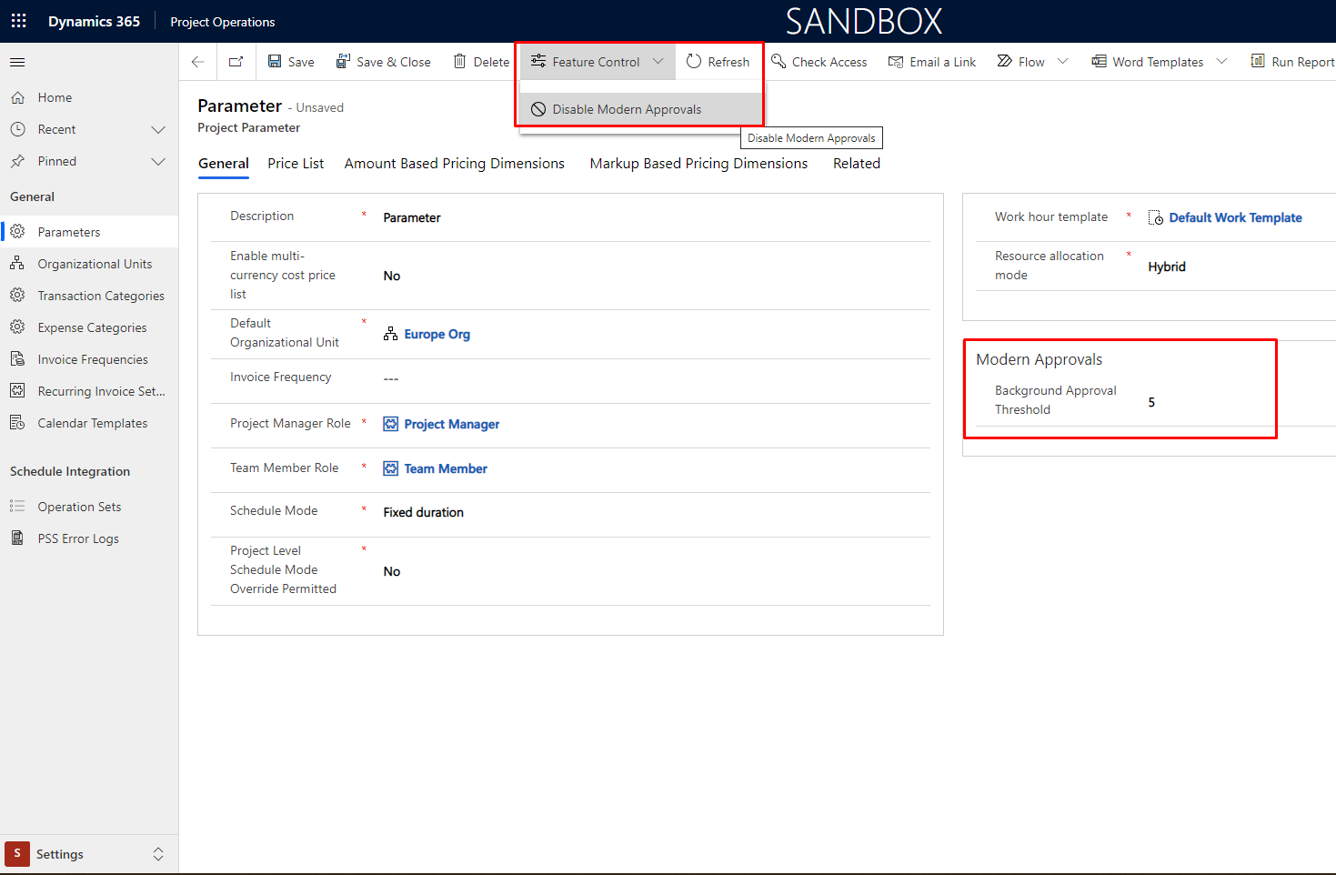
Task: Toggle Project Level Schedule Mode Override value
Action: click(392, 571)
